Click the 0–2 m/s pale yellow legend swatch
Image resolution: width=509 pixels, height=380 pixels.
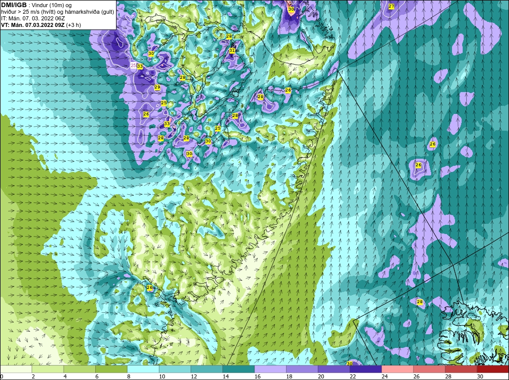pyautogui.click(x=16, y=369)
